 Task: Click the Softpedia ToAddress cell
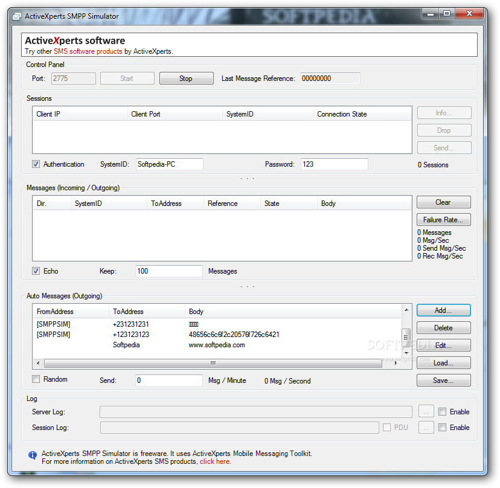[x=126, y=345]
